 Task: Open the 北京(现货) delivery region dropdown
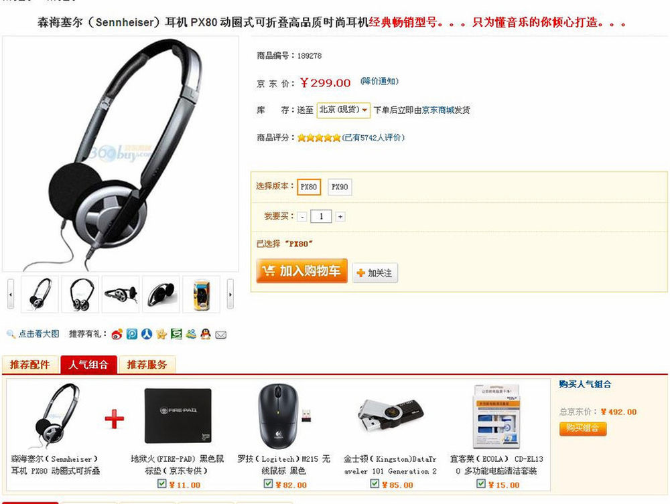click(343, 110)
